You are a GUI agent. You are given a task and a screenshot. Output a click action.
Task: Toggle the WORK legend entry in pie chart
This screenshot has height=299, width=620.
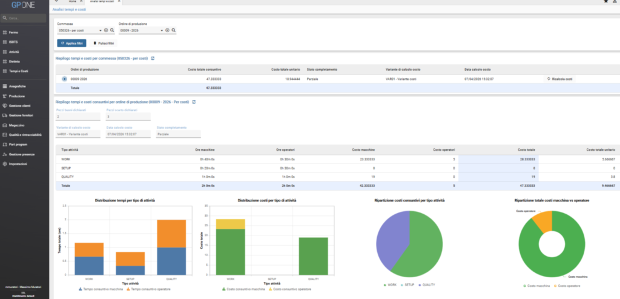point(389,284)
